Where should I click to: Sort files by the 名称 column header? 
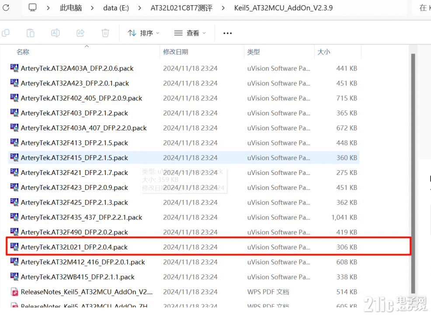pos(23,52)
